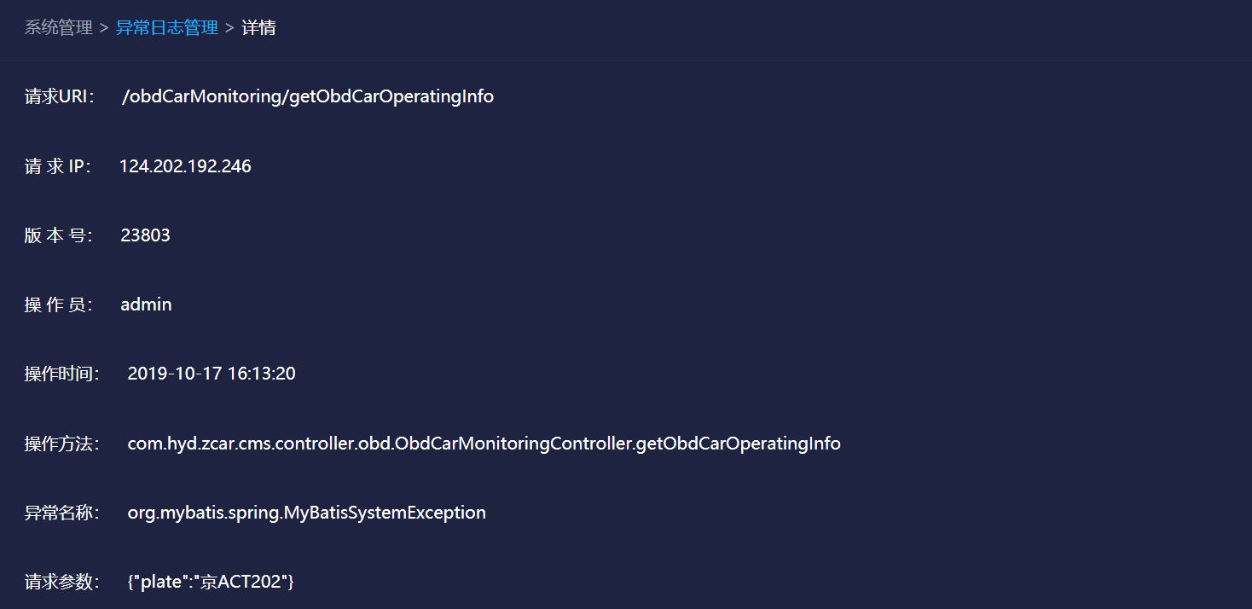Select the request parameter JSON text

point(208,581)
